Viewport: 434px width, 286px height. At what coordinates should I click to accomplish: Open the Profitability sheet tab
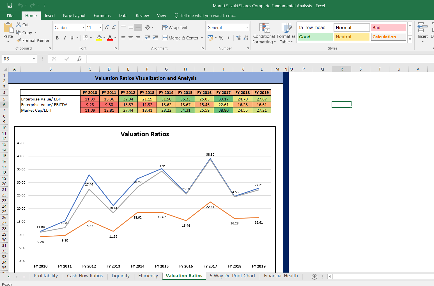coord(46,276)
